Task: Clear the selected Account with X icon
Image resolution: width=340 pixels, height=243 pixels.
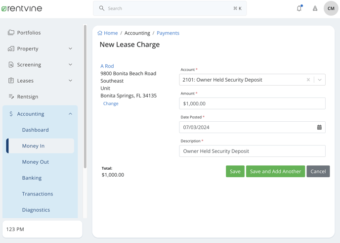Action: pyautogui.click(x=308, y=80)
